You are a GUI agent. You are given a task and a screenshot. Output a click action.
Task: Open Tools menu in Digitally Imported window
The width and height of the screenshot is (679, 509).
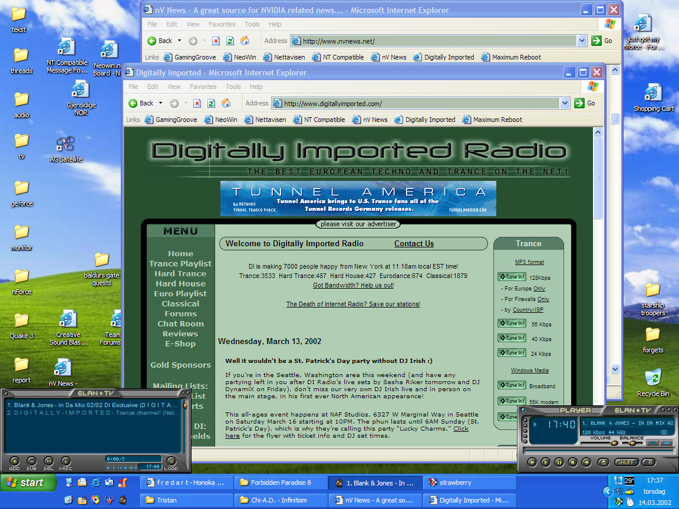click(x=233, y=87)
